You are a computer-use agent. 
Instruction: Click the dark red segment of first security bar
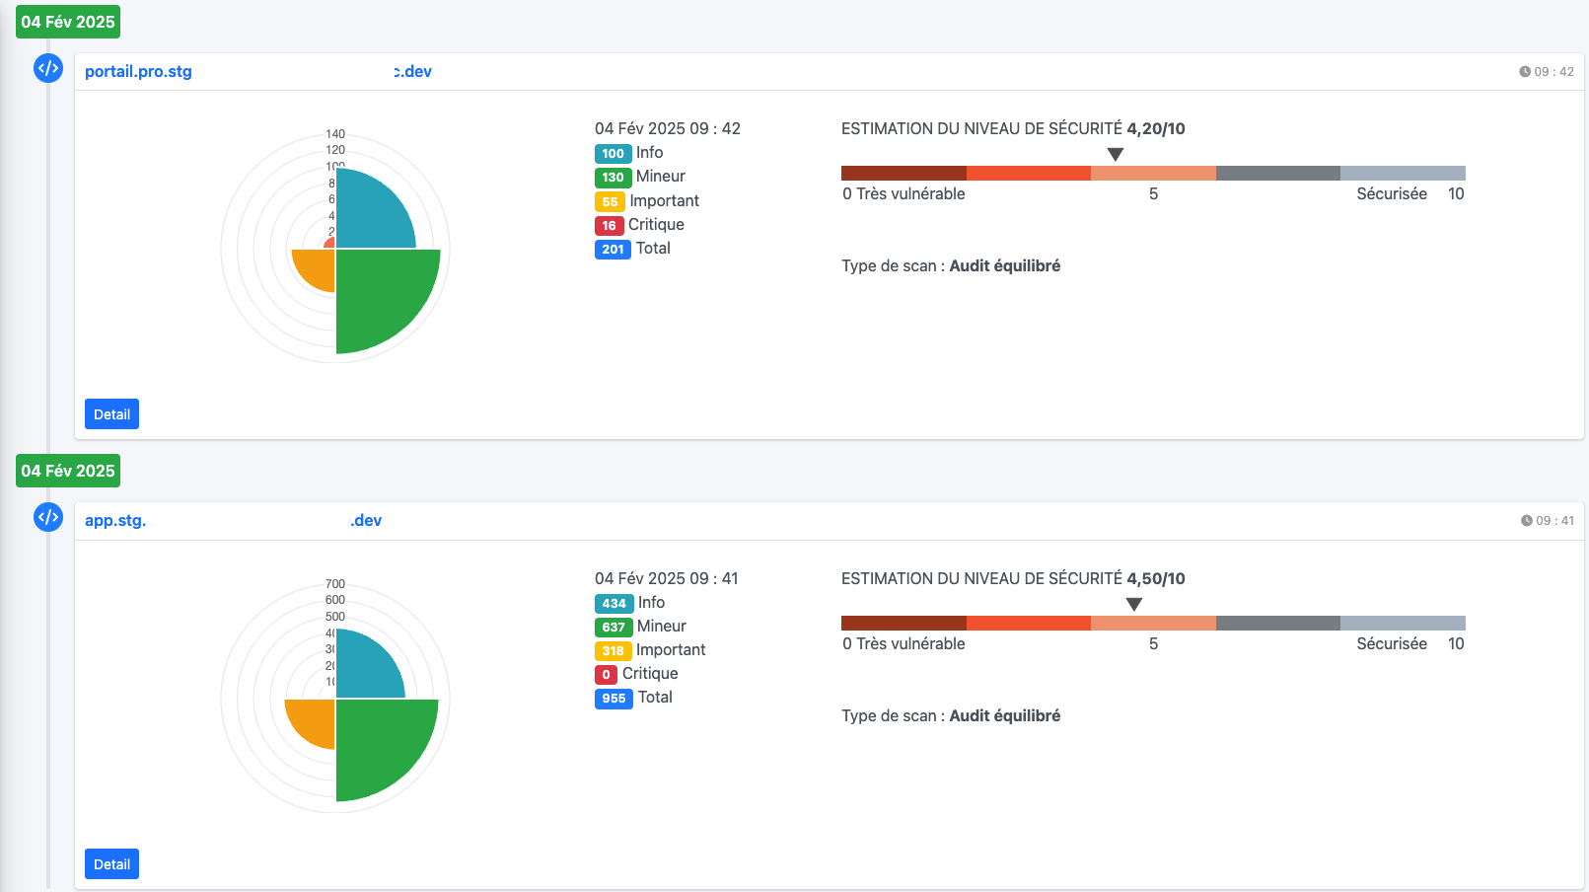click(x=903, y=174)
